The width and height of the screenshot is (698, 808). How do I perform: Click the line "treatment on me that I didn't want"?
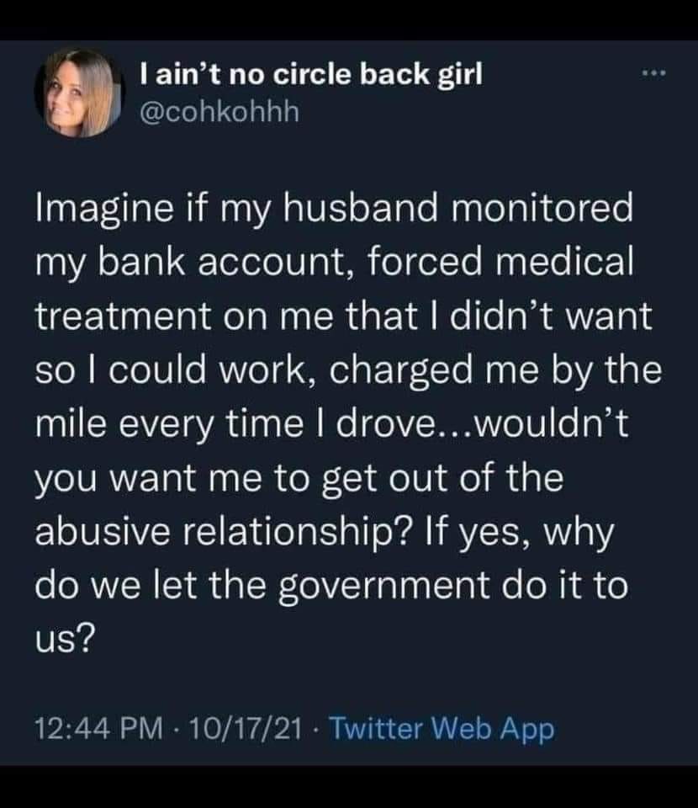(x=344, y=316)
